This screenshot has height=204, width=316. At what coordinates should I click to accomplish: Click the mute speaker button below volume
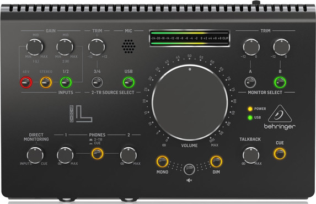click(x=189, y=169)
